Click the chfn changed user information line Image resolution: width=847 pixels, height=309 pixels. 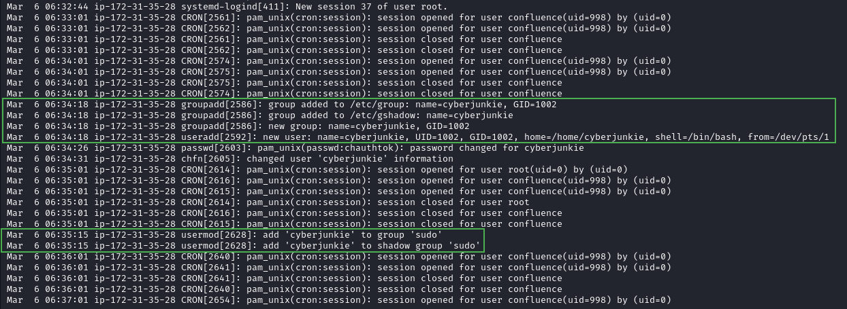point(230,158)
